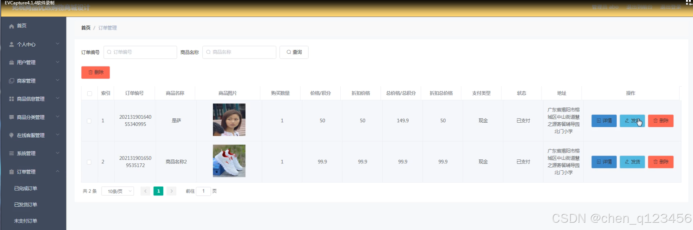The height and width of the screenshot is (230, 693).
Task: Open 已完成订单 submenu item
Action: click(26, 189)
